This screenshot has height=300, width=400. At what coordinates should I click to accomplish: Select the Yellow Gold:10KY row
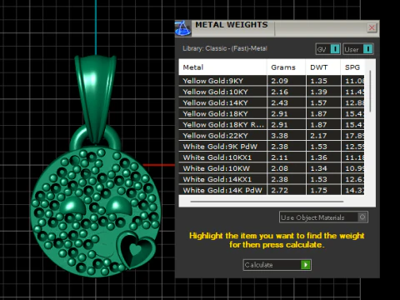[x=272, y=92]
